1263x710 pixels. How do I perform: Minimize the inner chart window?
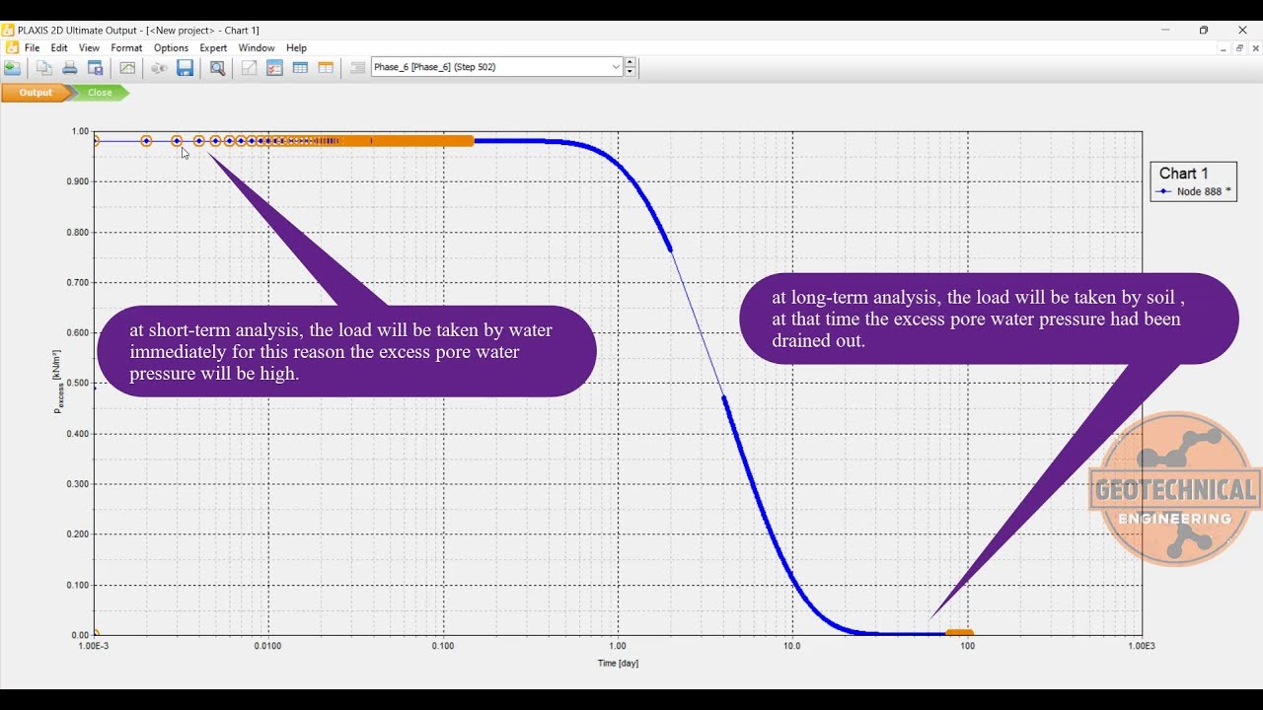1224,47
